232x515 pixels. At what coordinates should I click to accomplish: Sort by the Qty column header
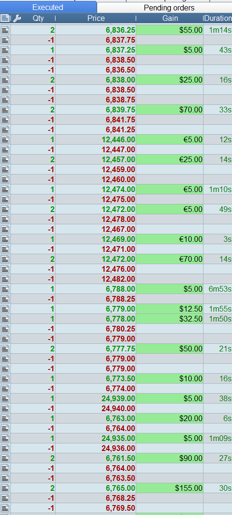click(38, 18)
